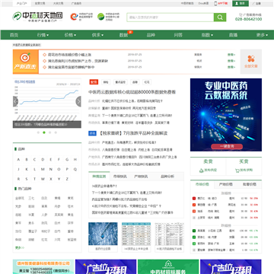Open the 数据 navigation item
This screenshot has height=274, width=274.
coord(124,35)
